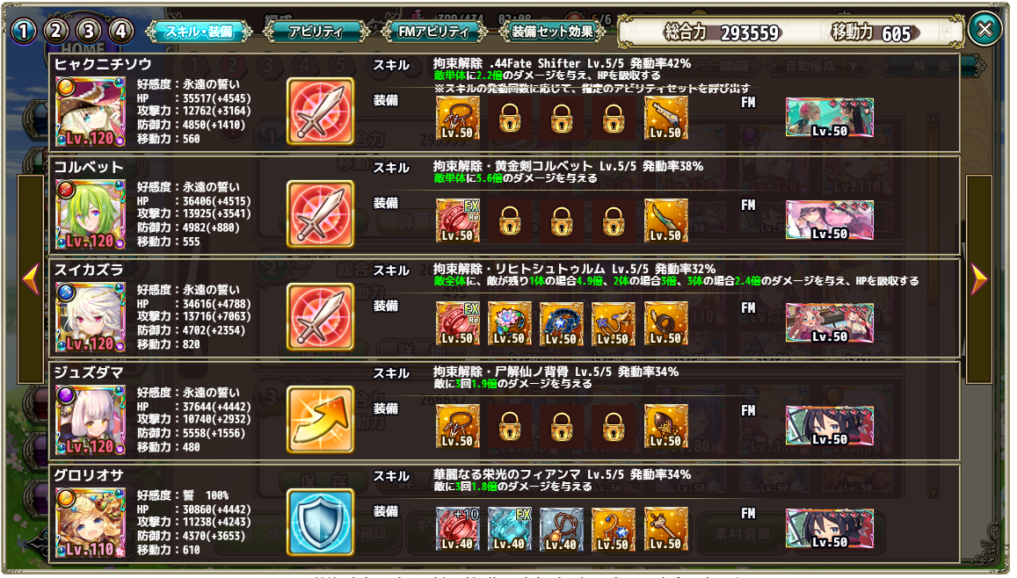Go to previous page with left arrow

tap(31, 279)
